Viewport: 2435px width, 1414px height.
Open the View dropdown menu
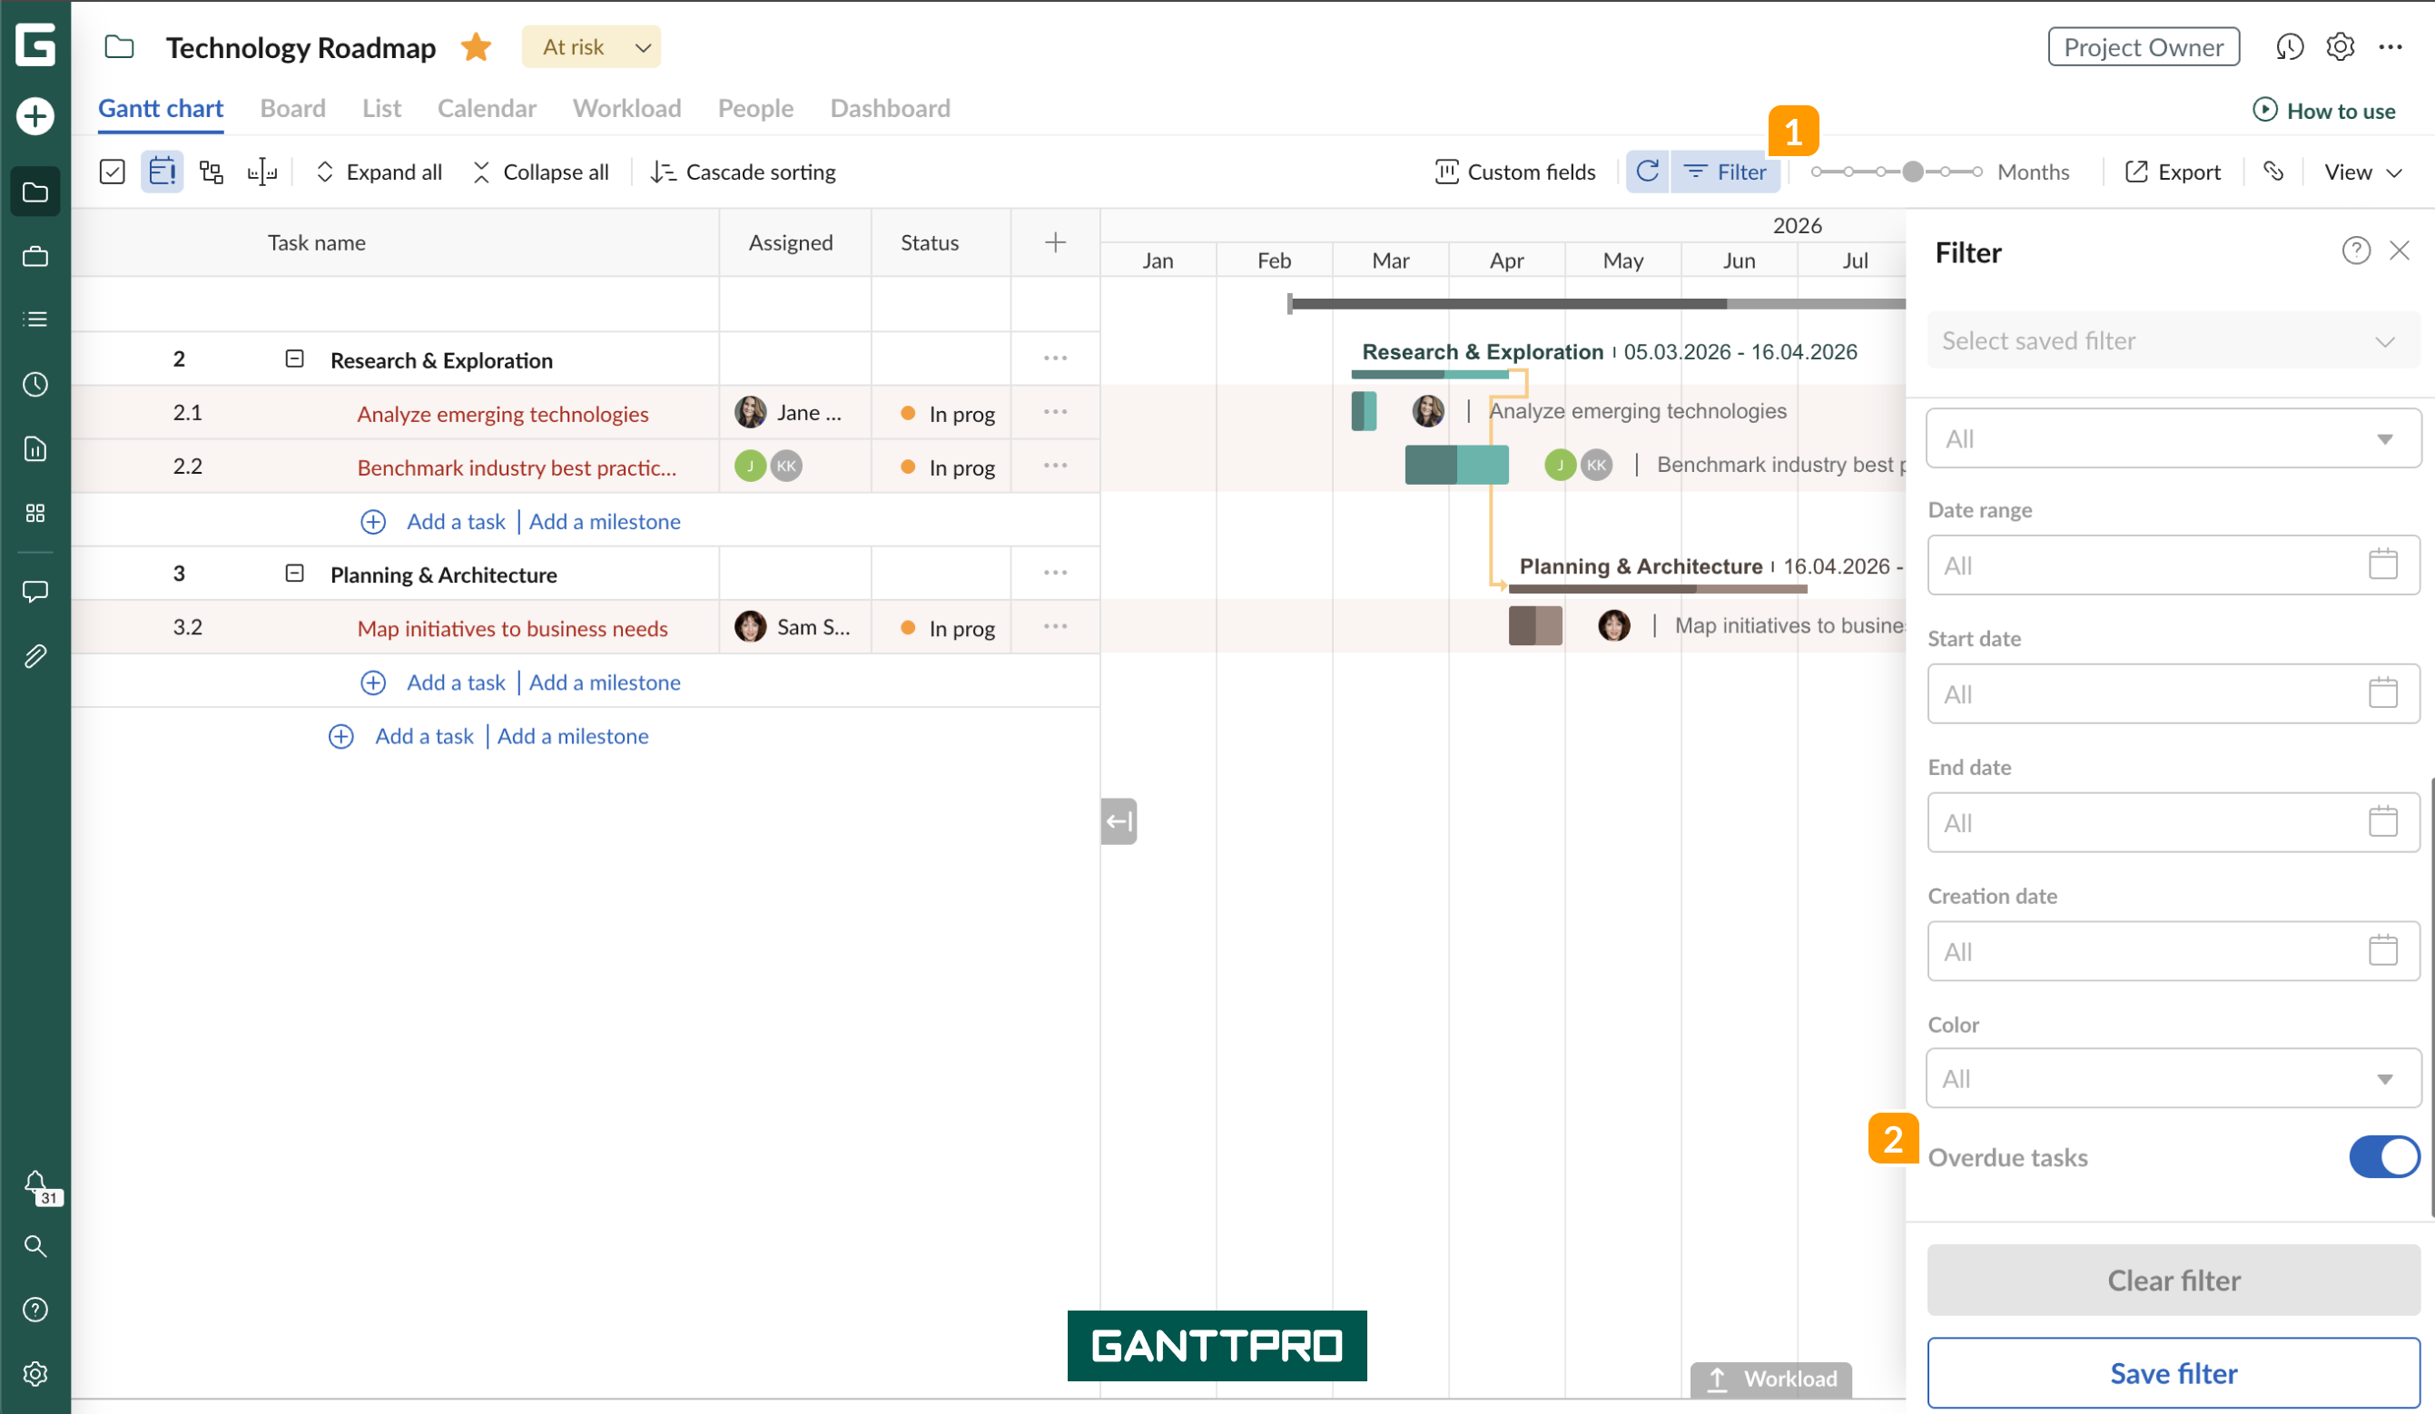click(x=2361, y=172)
